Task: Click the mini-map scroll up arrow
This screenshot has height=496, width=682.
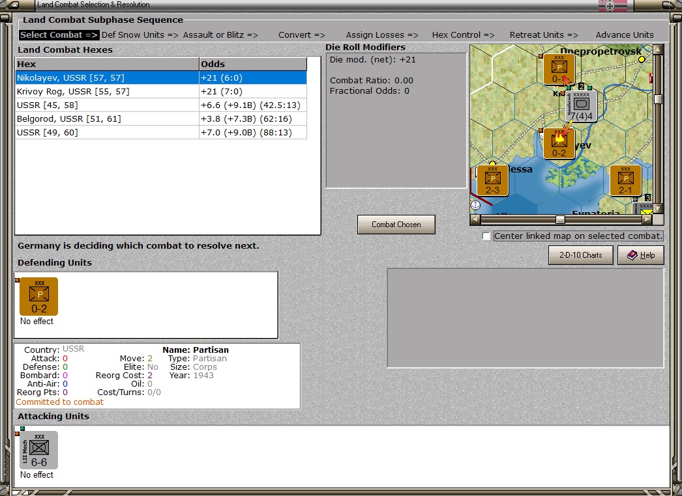Action: point(658,49)
